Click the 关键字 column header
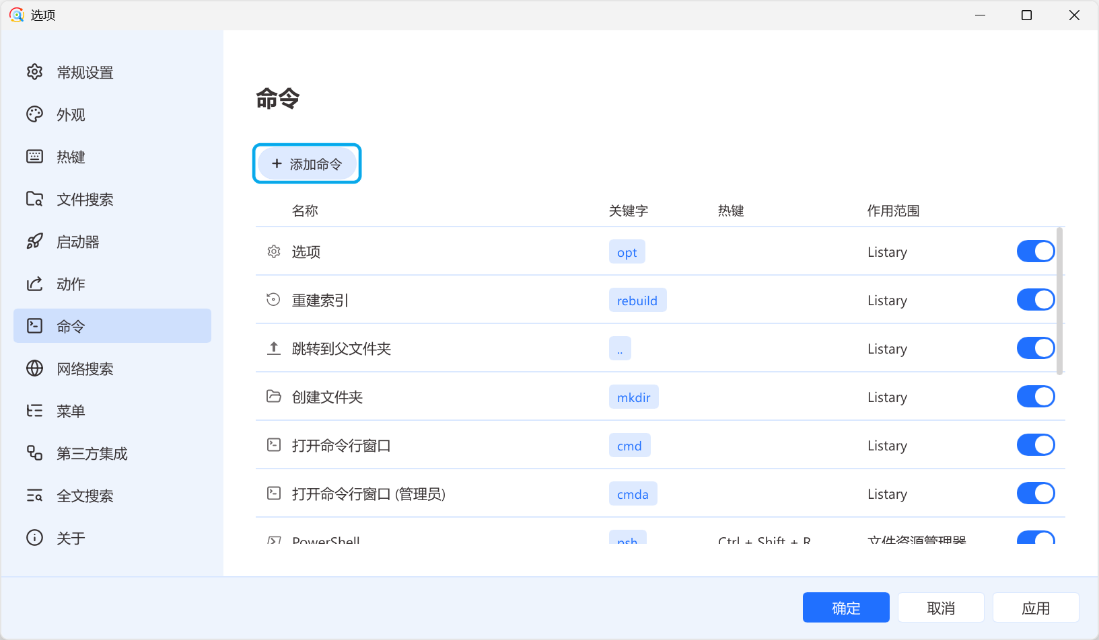The height and width of the screenshot is (640, 1099). pyautogui.click(x=629, y=210)
